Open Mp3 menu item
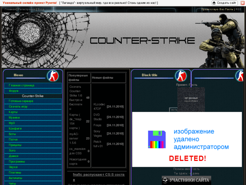The image size is (246, 185). click(33, 123)
